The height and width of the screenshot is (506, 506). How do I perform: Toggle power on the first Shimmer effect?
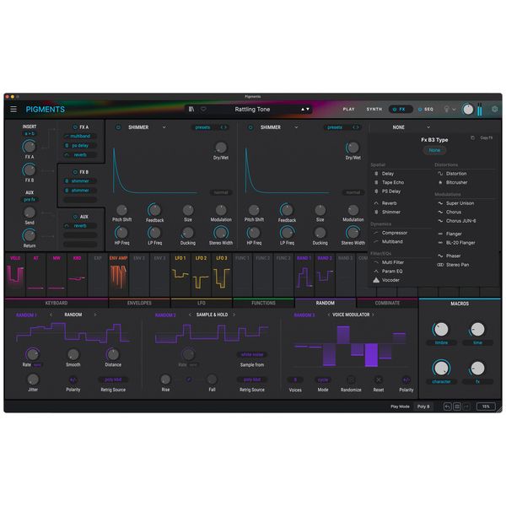[119, 127]
